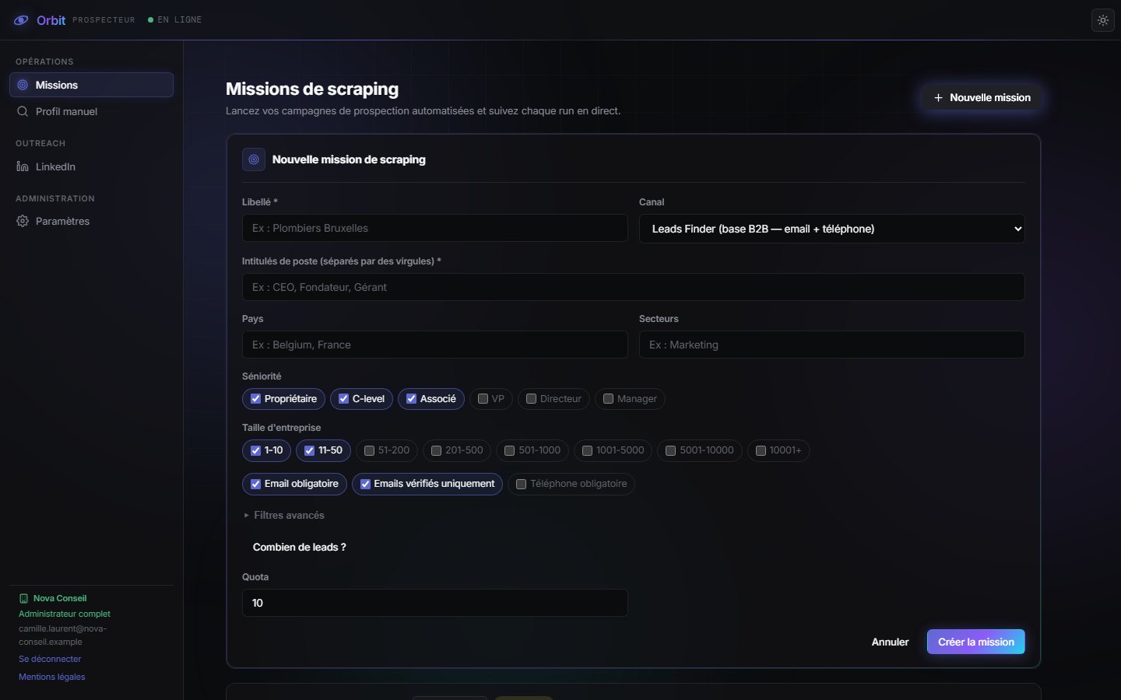Click the Profil manuel search icon
The width and height of the screenshot is (1121, 700).
(23, 111)
